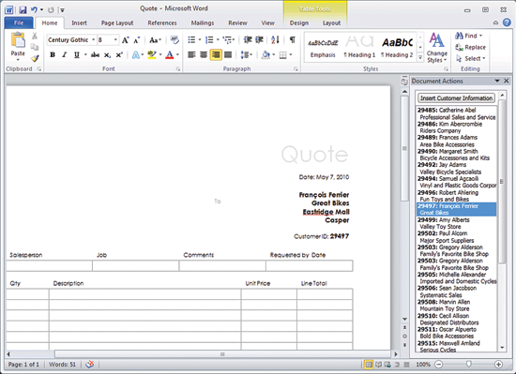
Task: Open Table Tools Design tab
Action: (298, 23)
